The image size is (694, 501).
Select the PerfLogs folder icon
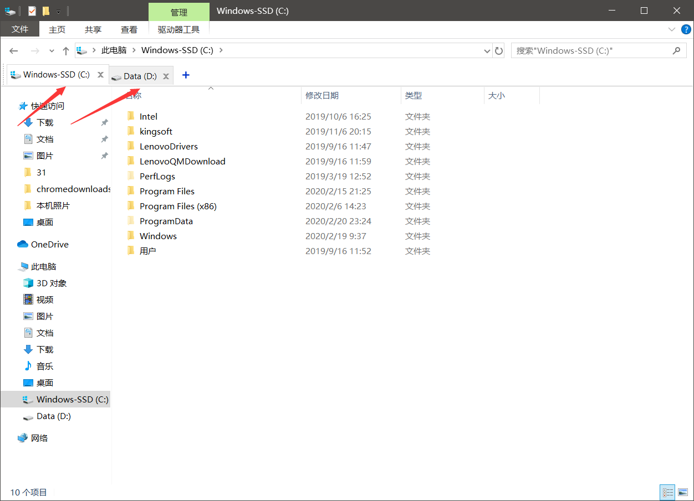(131, 176)
